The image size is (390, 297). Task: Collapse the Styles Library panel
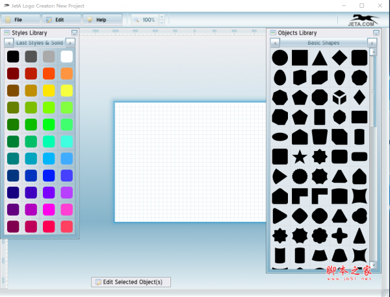74,32
